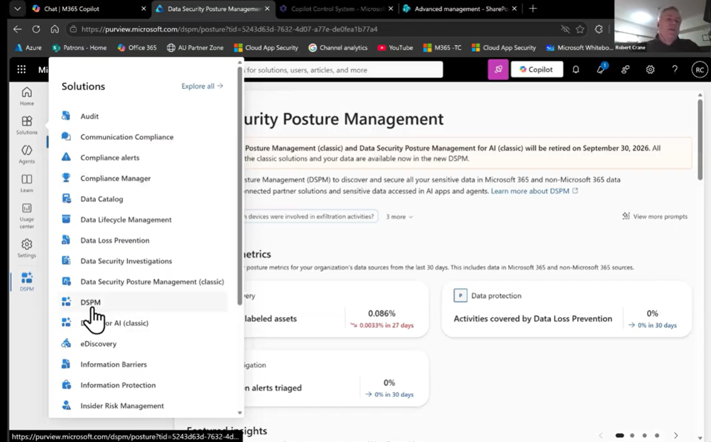Click View more prompts
The image size is (711, 442).
pyautogui.click(x=654, y=216)
